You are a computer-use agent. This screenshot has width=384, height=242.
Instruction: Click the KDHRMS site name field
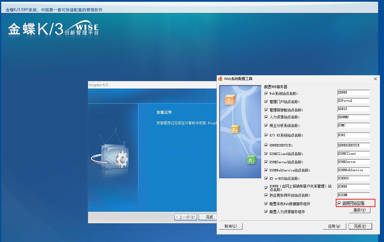(353, 117)
